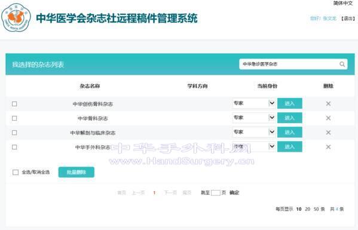Click the 批量删除 button
This screenshot has width=358, height=230.
tap(77, 172)
